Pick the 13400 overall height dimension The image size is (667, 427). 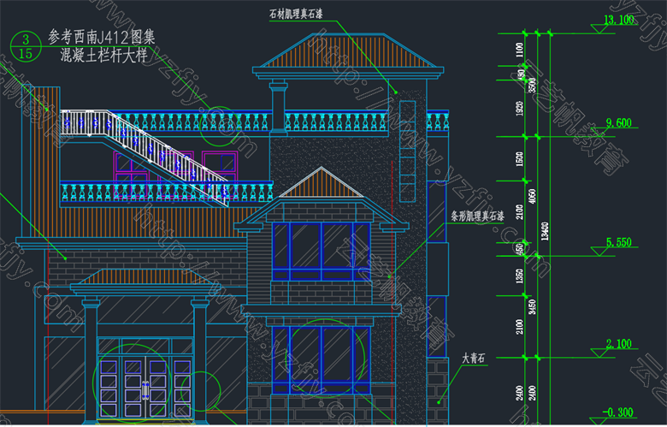point(545,231)
